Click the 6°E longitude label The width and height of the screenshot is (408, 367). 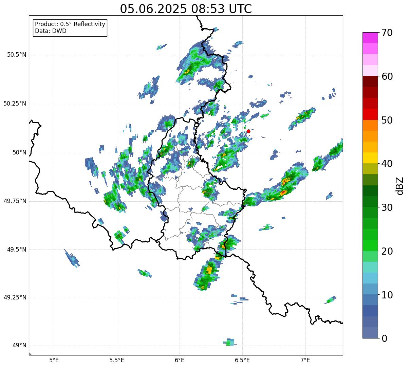pyautogui.click(x=180, y=360)
